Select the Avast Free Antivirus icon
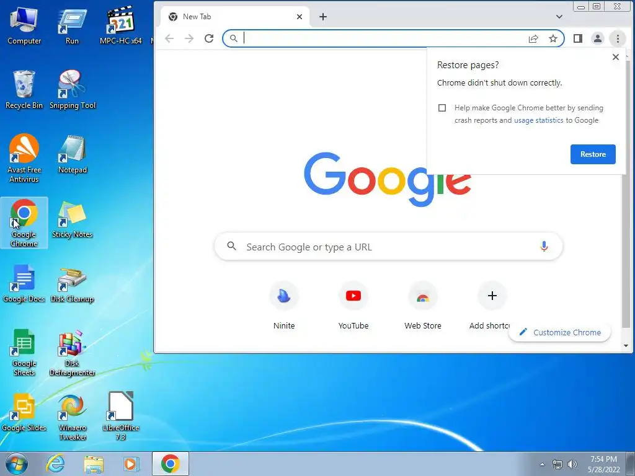This screenshot has height=476, width=635. click(24, 158)
